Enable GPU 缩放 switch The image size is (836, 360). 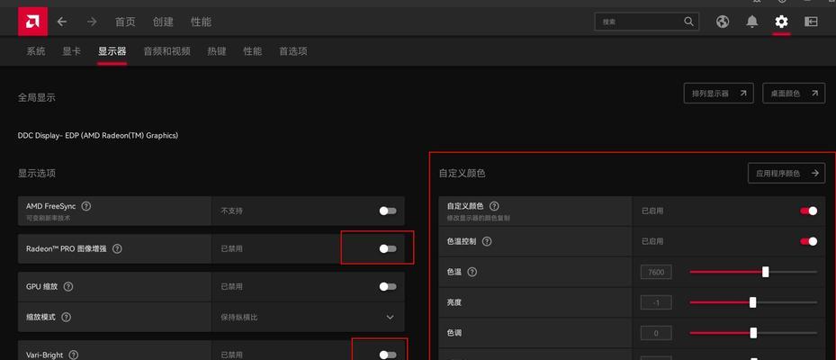click(388, 286)
